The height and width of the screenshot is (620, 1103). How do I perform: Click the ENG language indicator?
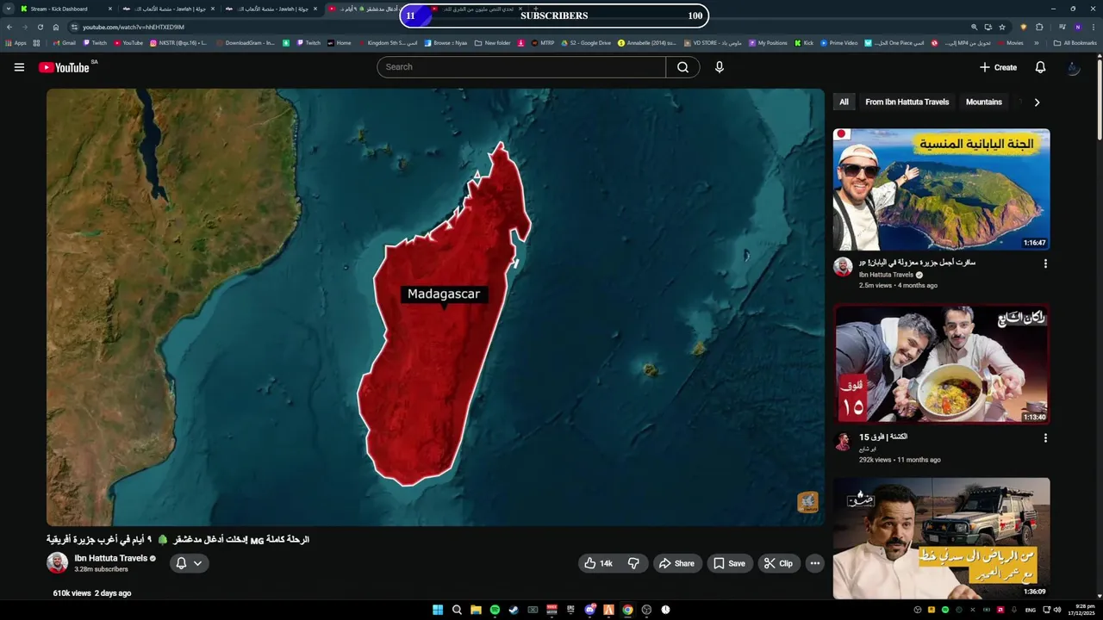(x=1030, y=610)
